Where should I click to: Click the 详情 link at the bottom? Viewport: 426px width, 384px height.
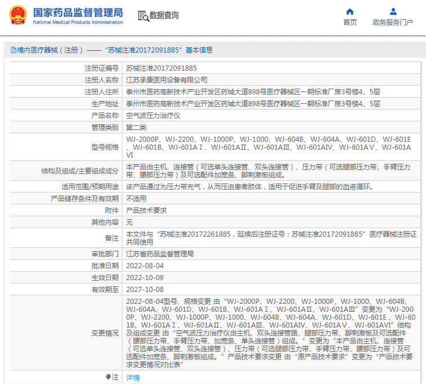click(x=133, y=377)
